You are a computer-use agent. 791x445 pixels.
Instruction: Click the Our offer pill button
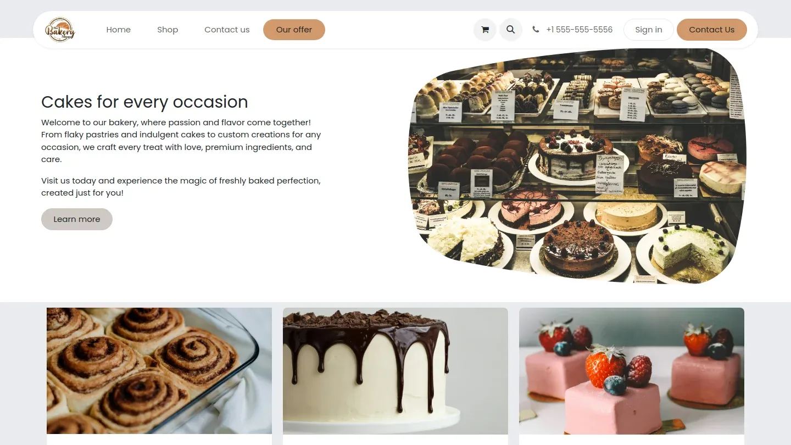click(294, 30)
